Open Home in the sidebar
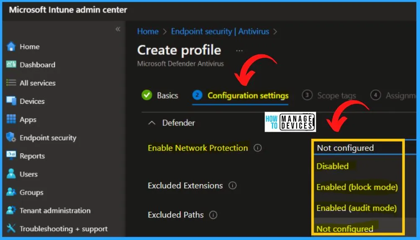The height and width of the screenshot is (240, 420). (29, 46)
